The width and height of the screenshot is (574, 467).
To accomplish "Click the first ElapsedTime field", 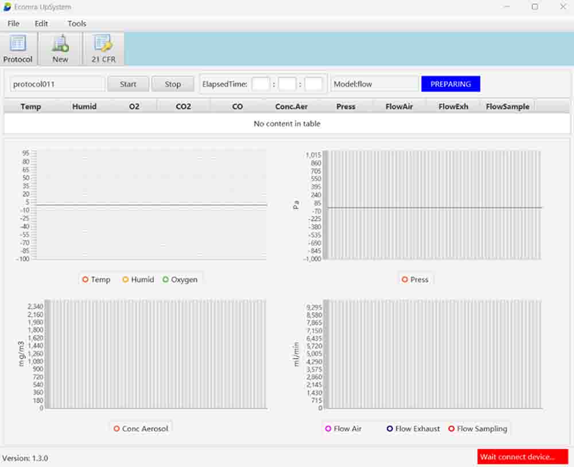I will click(x=261, y=84).
